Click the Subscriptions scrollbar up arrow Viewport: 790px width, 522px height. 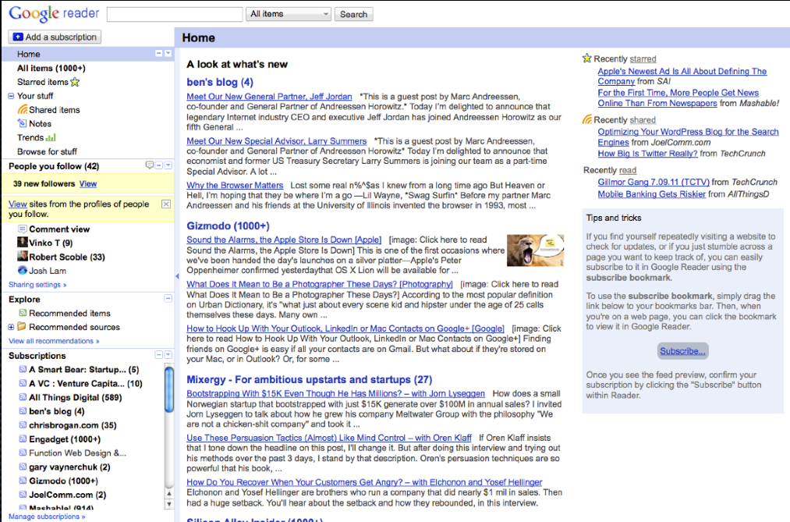[x=169, y=494]
